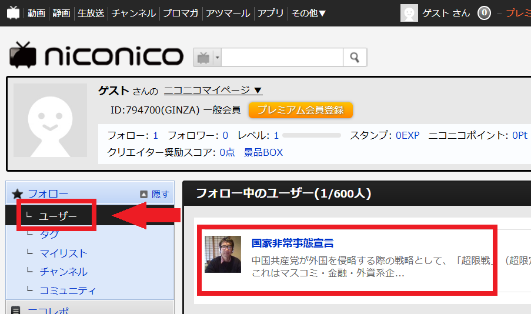Screen dimensions: 531x314
Task: Open the search type dropdown with TV icon
Action: pos(207,58)
